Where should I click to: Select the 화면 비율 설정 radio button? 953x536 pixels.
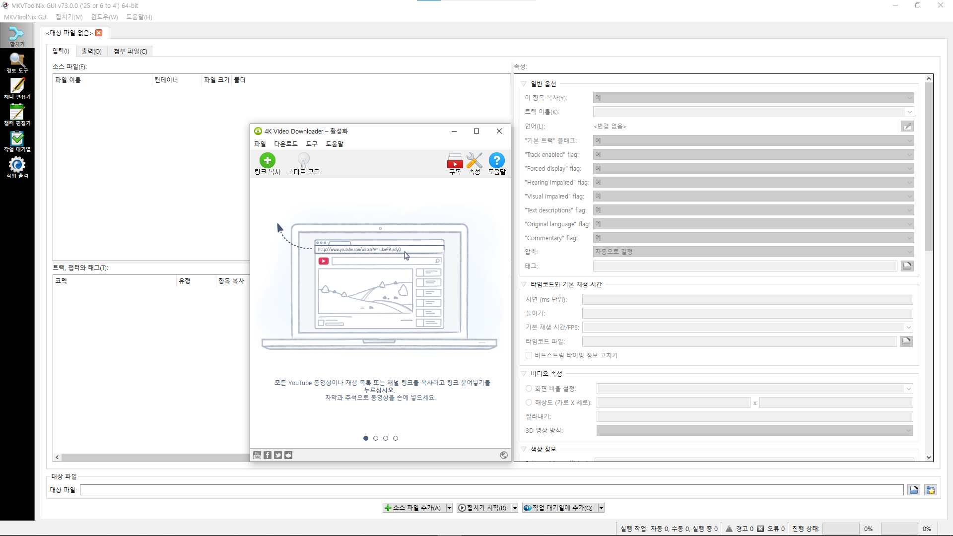tap(529, 389)
